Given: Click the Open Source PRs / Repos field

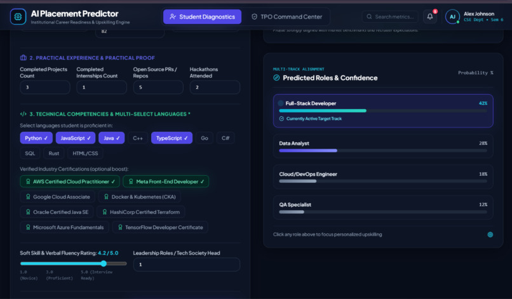Looking at the screenshot, I should (158, 87).
